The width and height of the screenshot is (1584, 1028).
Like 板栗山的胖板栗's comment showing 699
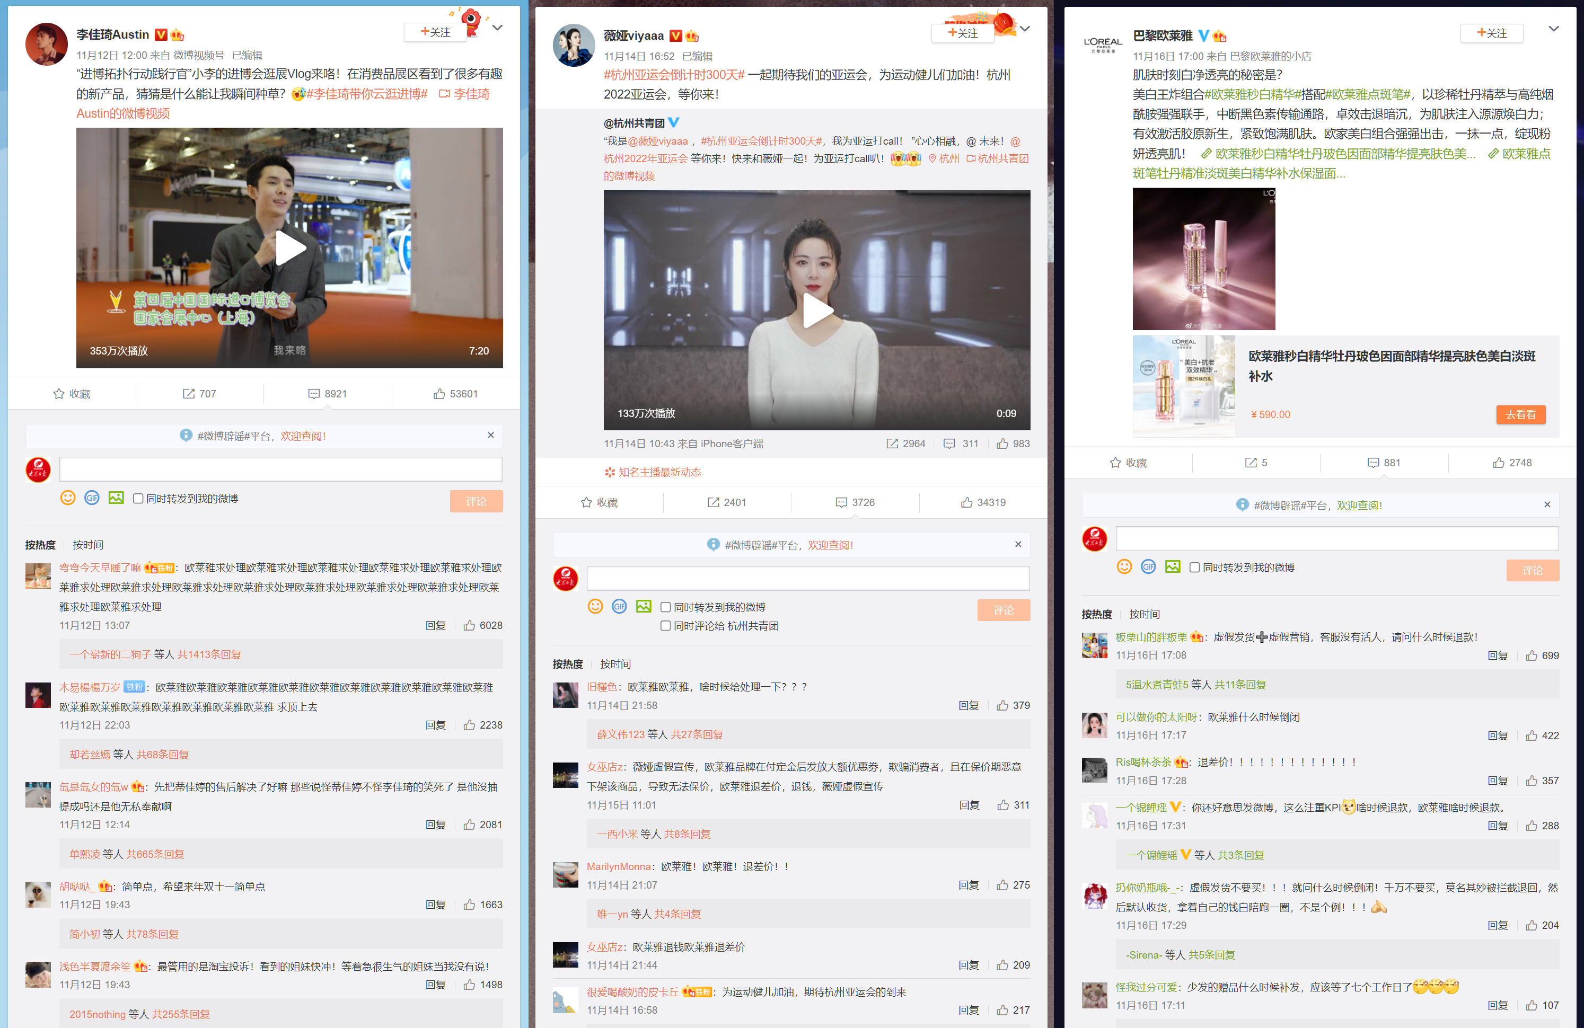click(x=1542, y=655)
